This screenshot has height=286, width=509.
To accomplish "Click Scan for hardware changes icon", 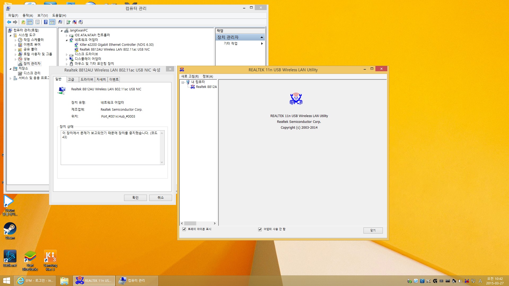I will click(x=60, y=22).
